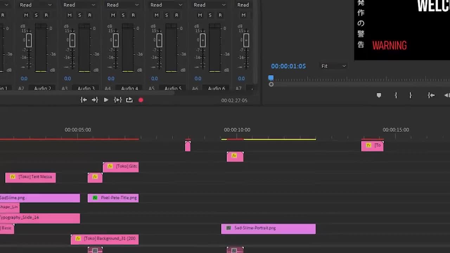
Task: Select the [To clip near 00:00:15:00
Action: 372,146
